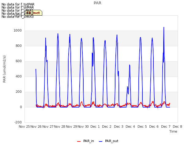Click the Dec 8 x-axis tick label
This screenshot has width=196, height=147.
pyautogui.click(x=177, y=126)
